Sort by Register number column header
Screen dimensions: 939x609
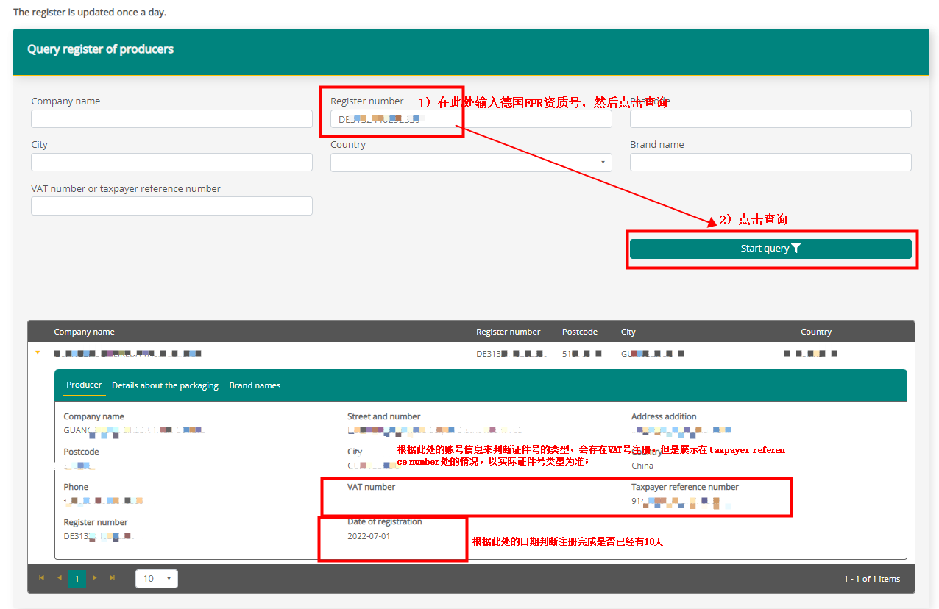(x=508, y=332)
